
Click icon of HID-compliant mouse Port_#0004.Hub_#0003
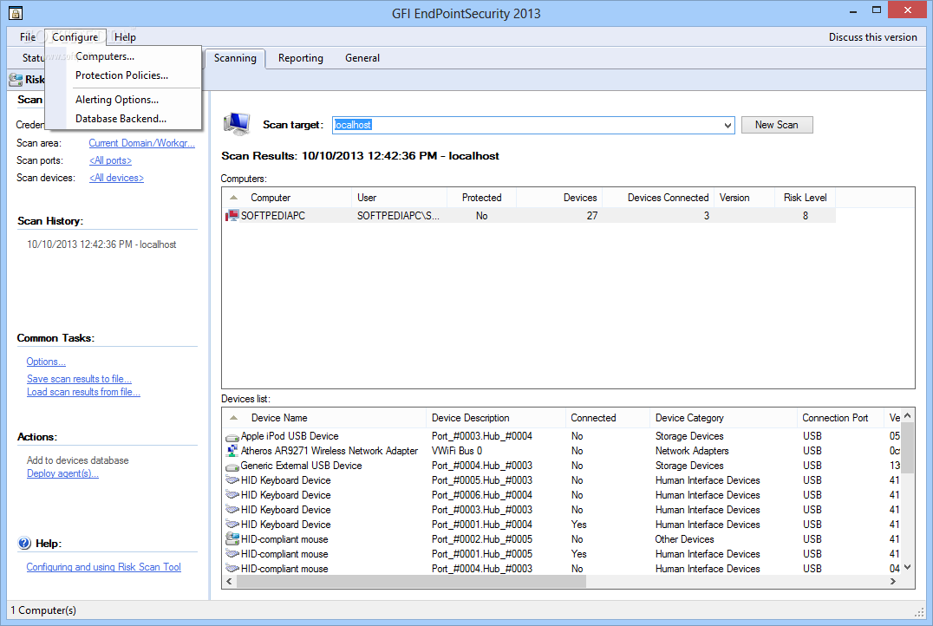click(x=232, y=569)
